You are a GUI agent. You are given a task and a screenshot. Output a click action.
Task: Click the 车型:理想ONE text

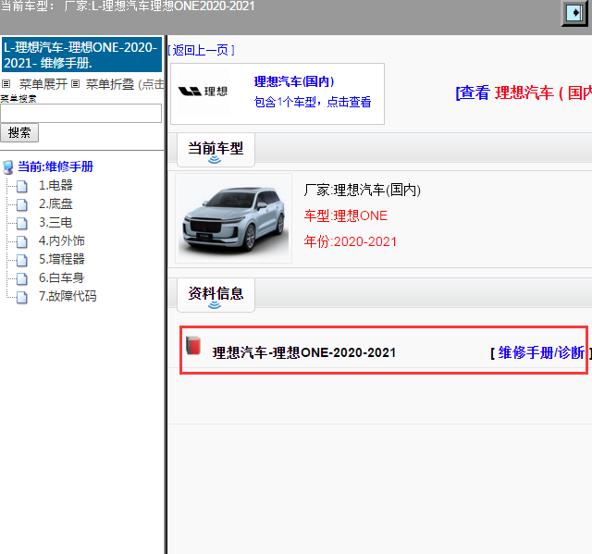pos(345,215)
